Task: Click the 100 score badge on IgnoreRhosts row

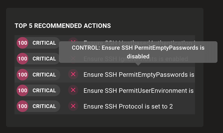Action: [23, 59]
